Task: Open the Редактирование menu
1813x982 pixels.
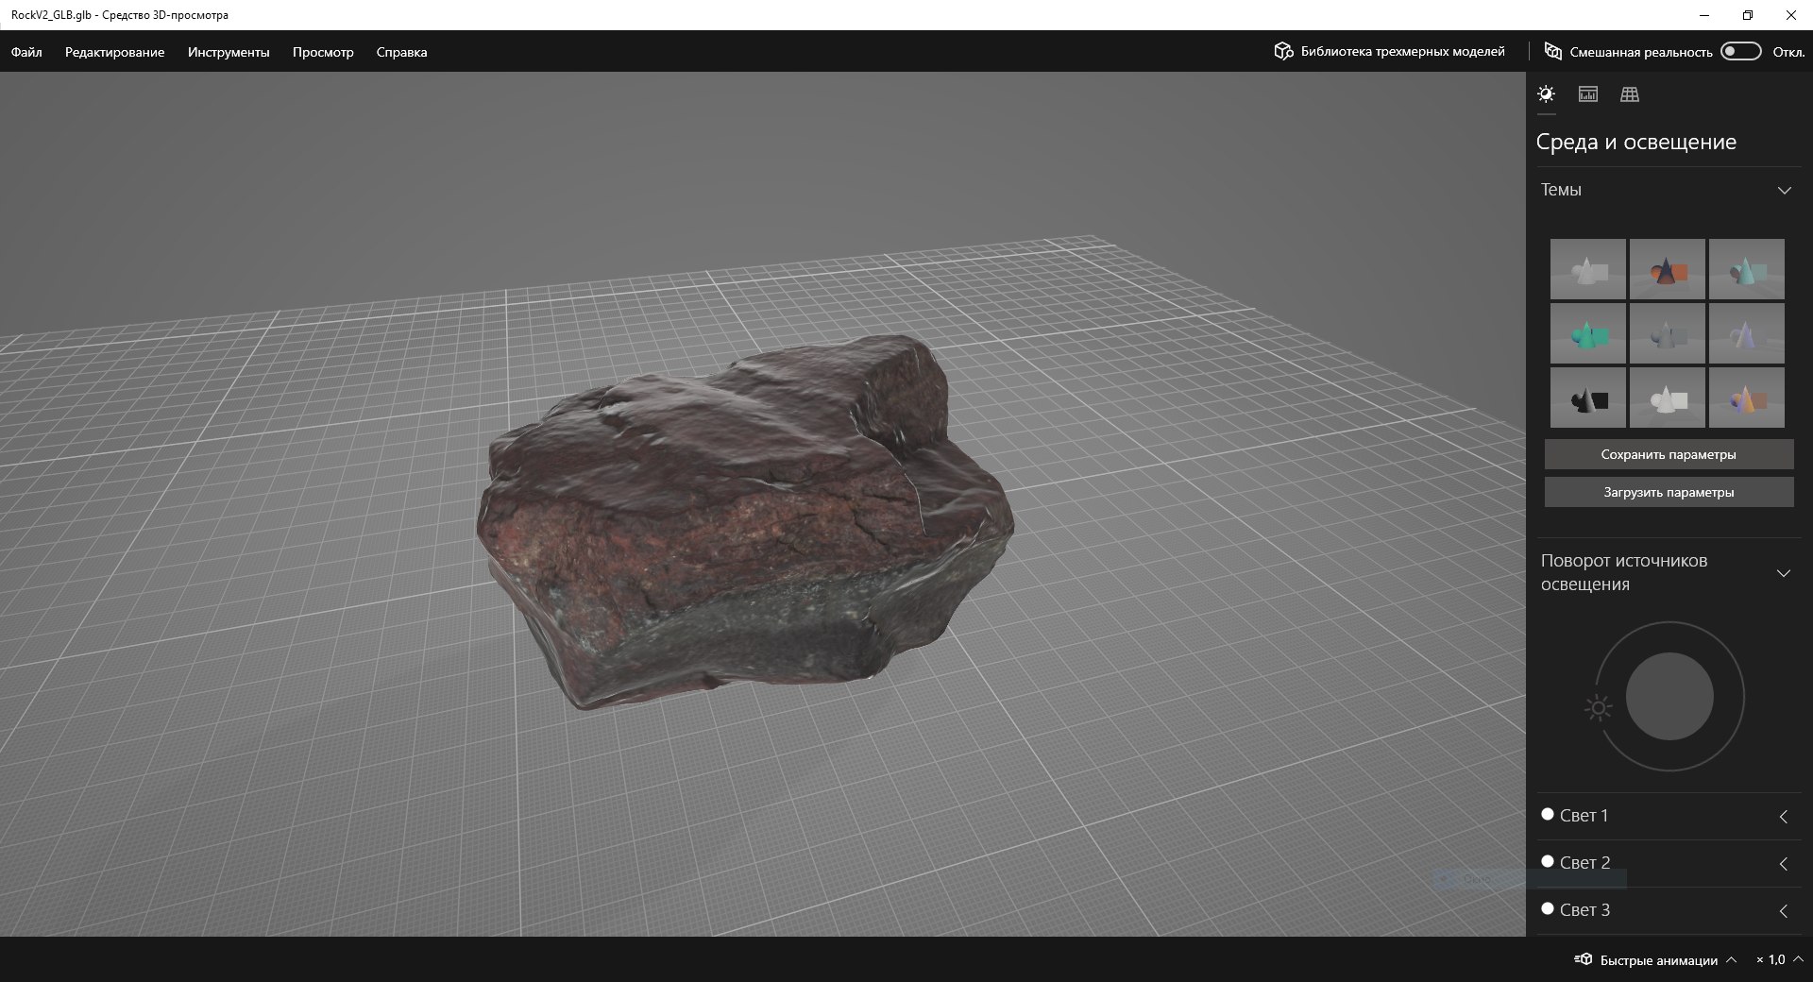Action: pos(114,52)
